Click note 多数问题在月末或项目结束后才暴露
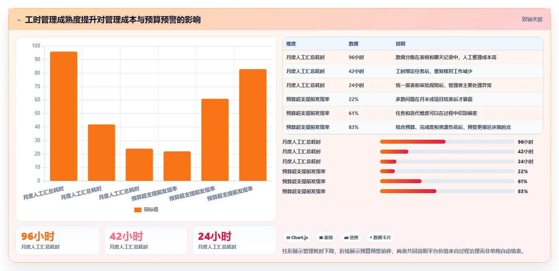 click(x=434, y=99)
